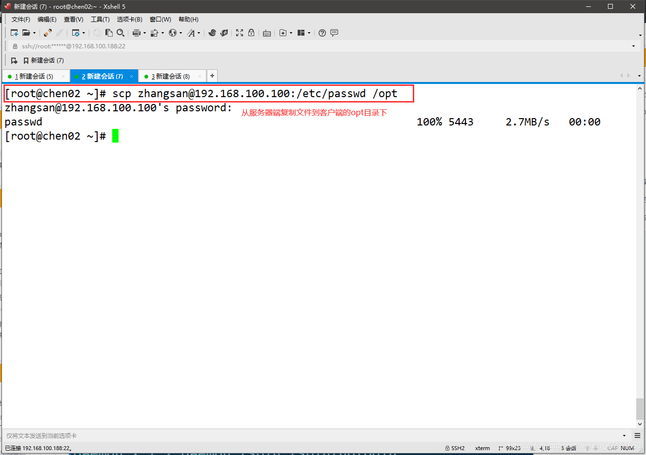Screen dimensions: 646x455
Task: Click the 新建会话 (7) bookmark link
Action: point(43,61)
